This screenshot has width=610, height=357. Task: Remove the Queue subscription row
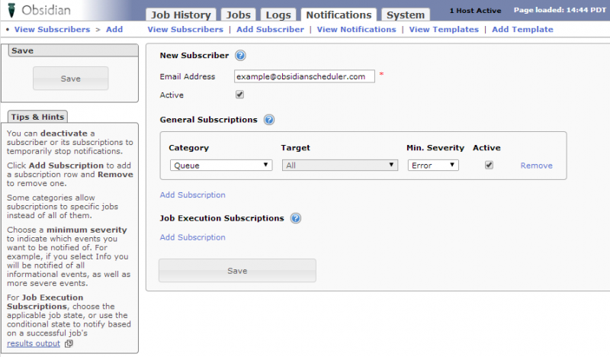536,166
